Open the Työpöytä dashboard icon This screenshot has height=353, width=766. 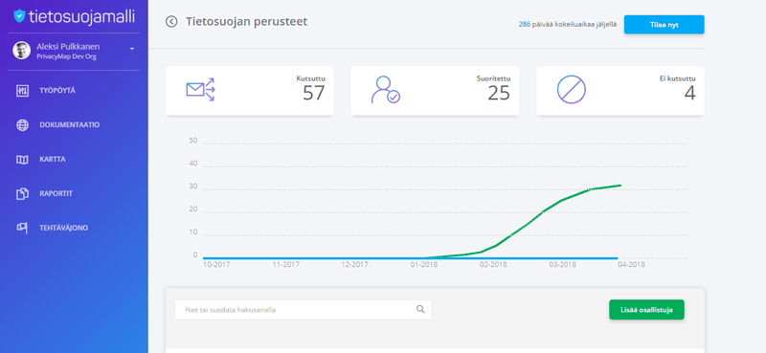click(x=22, y=91)
